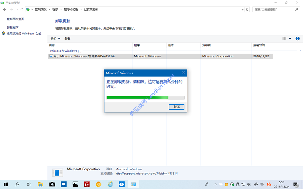The image size is (303, 189).
Task: Click the 取消 button in dialog
Action: [176, 107]
